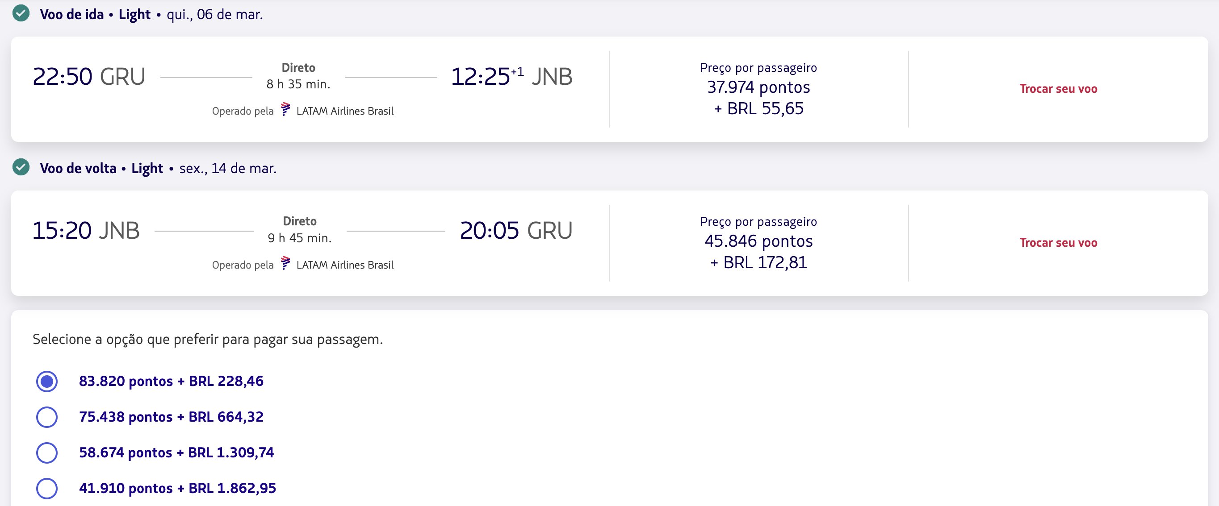Click the green checkmark beside Voo de volta
Viewport: 1219px width, 506px height.
[21, 167]
